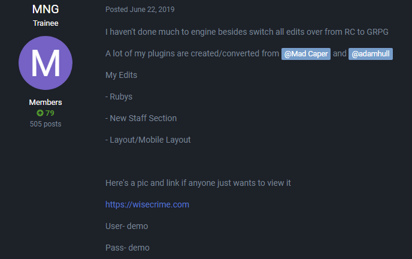Click the "Here's a pic and link" sentence
The height and width of the screenshot is (259, 412).
198,183
